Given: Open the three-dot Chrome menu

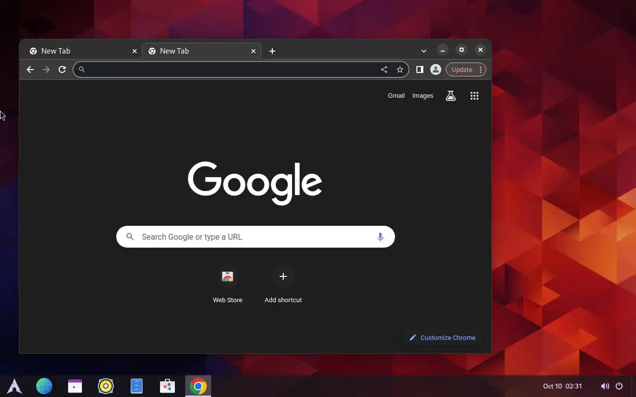Looking at the screenshot, I should pyautogui.click(x=480, y=69).
